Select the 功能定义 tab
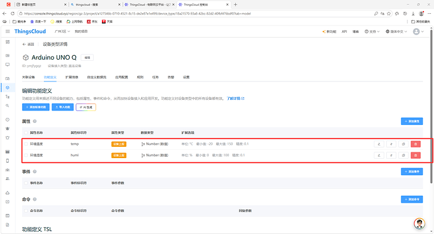This screenshot has width=434, height=234. pos(50,77)
